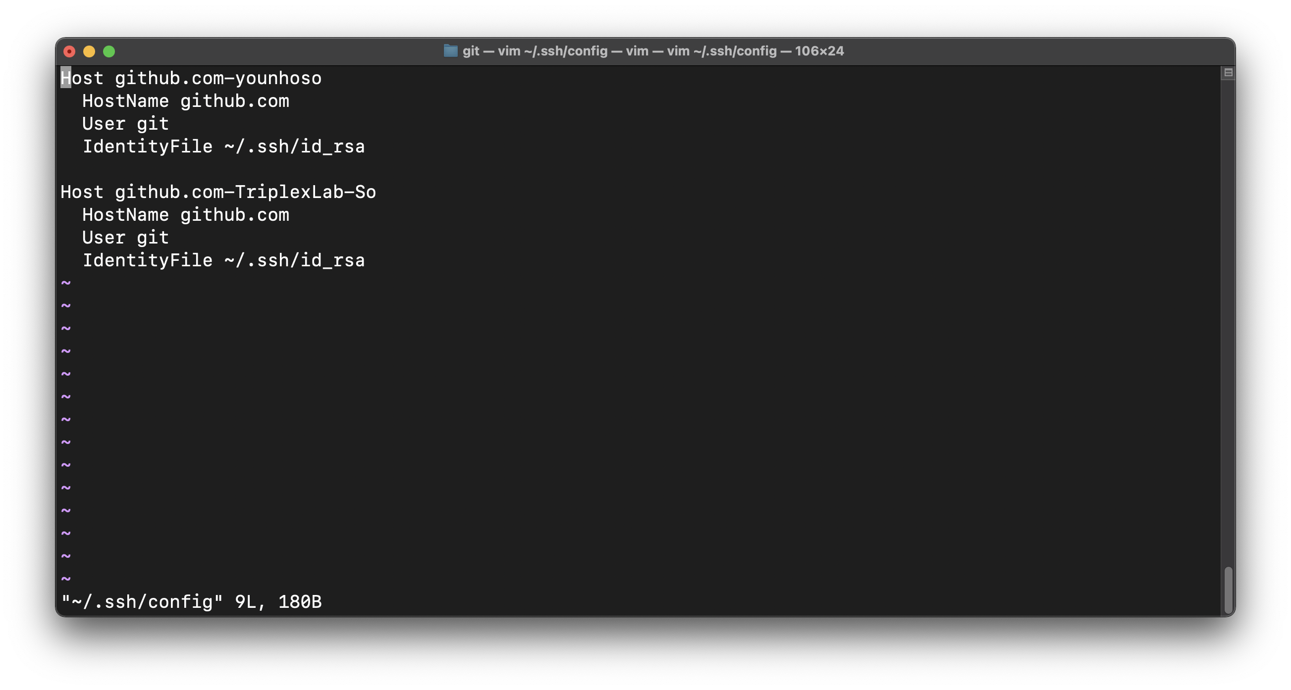Click the terminal scrollbar thumb
The width and height of the screenshot is (1291, 690).
pyautogui.click(x=1228, y=590)
